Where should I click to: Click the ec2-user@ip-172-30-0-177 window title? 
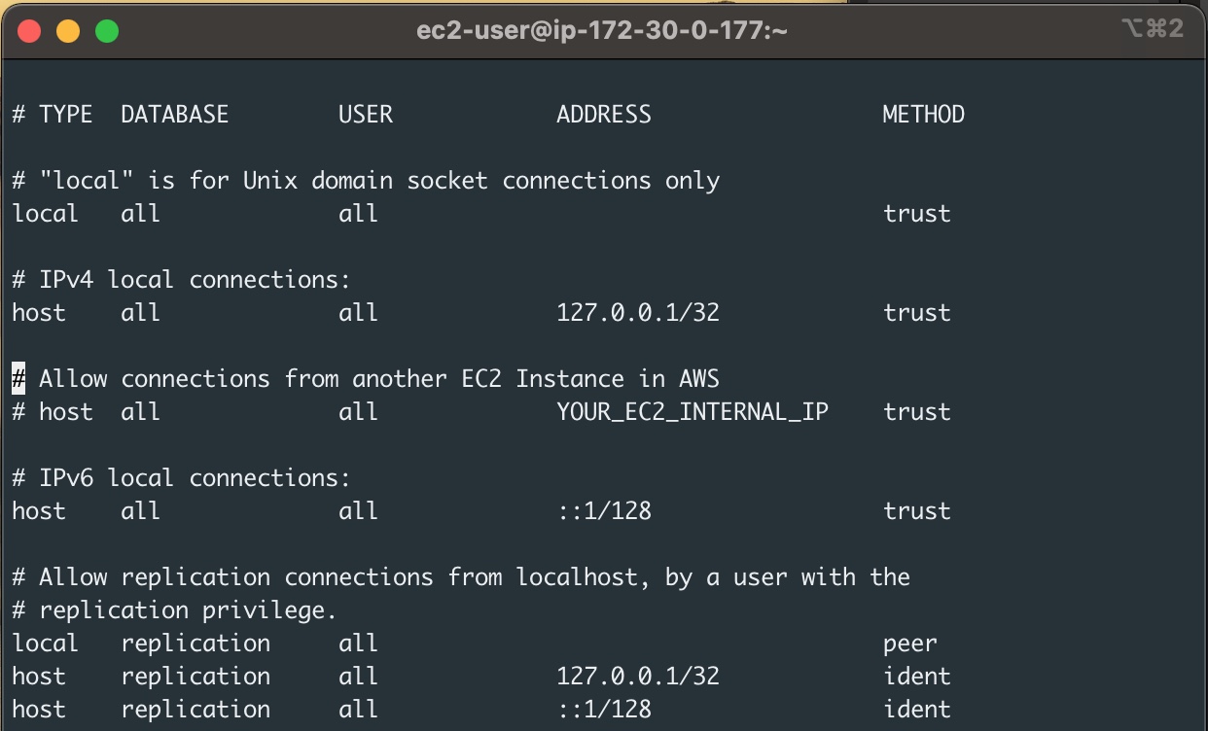(601, 31)
